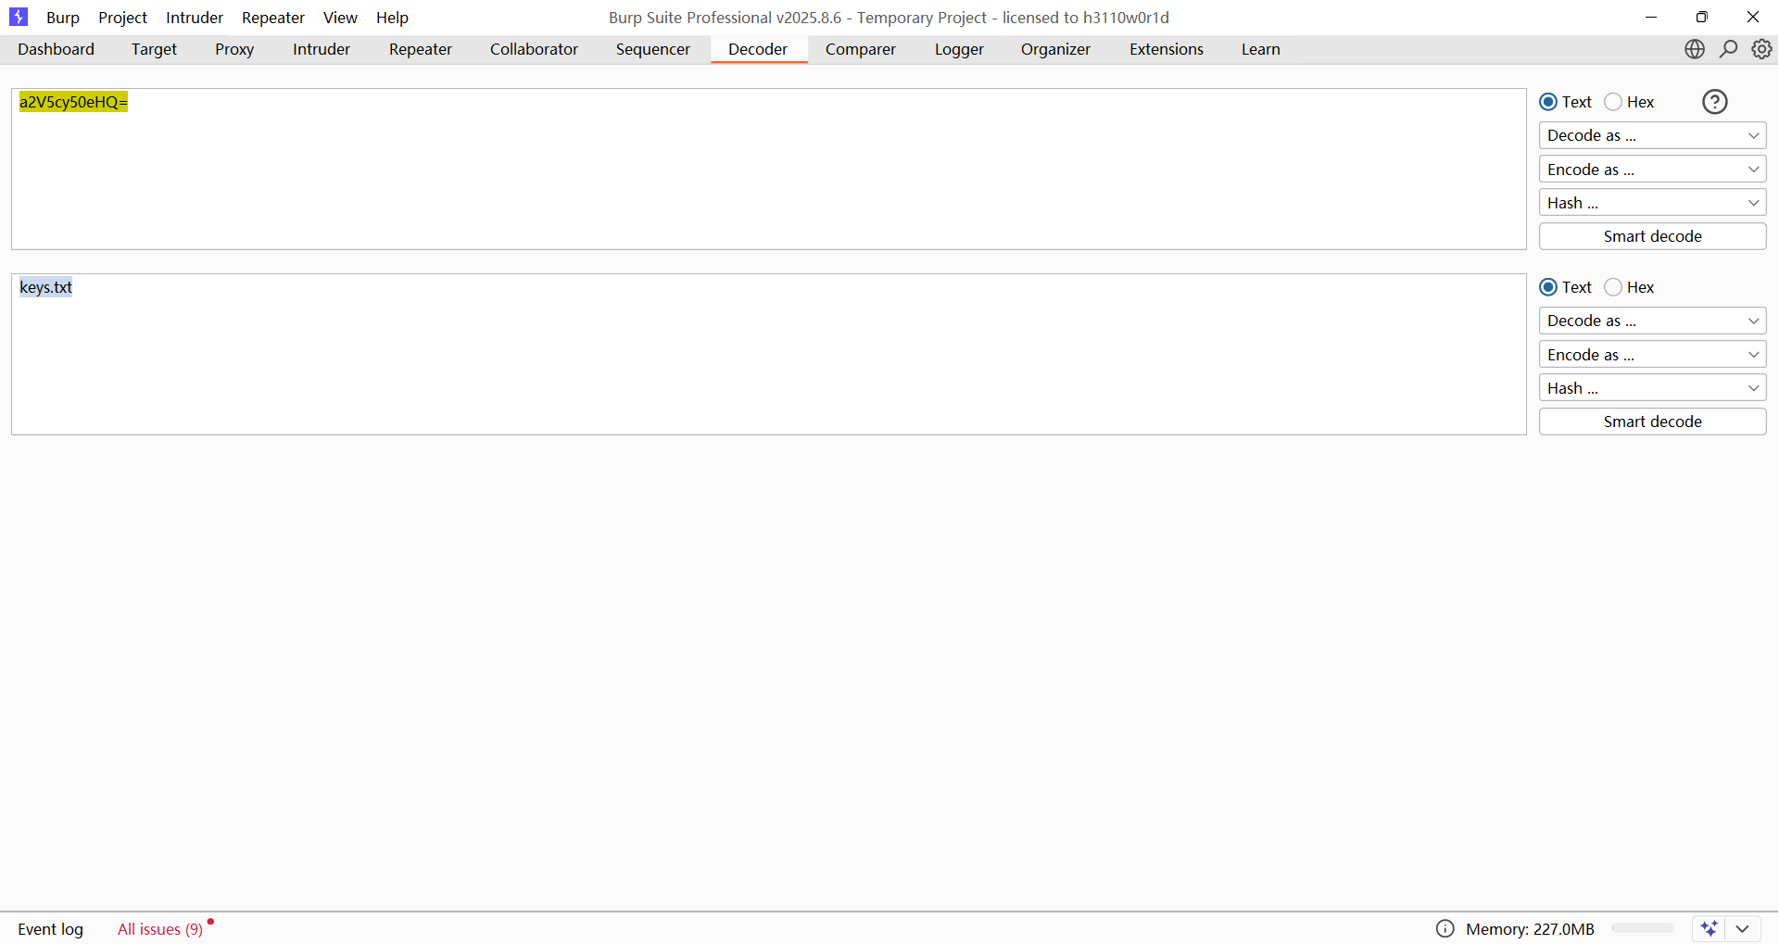The image size is (1779, 944).
Task: Click inside the first decoder input area
Action: [769, 169]
